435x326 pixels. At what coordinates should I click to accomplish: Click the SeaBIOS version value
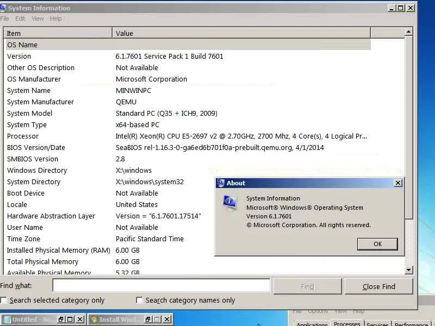pos(220,147)
